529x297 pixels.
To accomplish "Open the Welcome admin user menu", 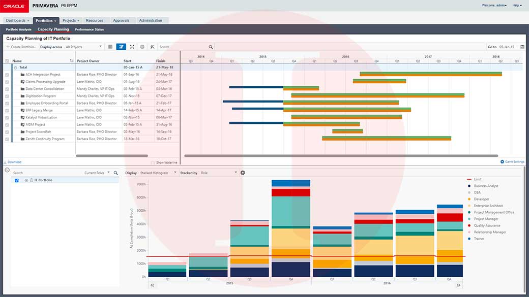I will 494,6.
